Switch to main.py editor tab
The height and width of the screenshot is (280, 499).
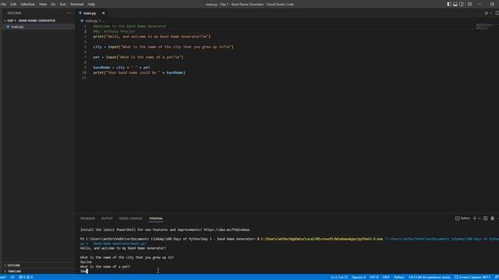pyautogui.click(x=90, y=13)
